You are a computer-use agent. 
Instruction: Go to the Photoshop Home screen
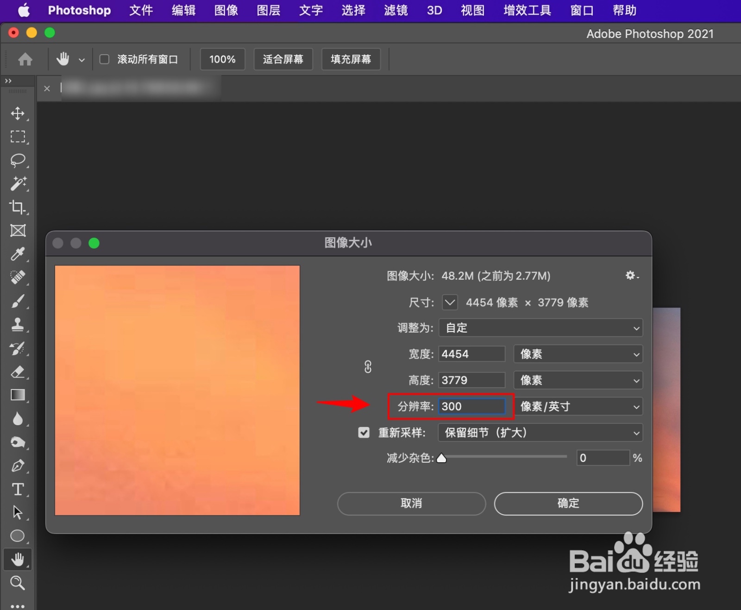coord(25,59)
